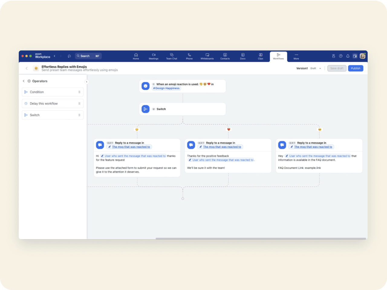Switch to the More menu

click(x=296, y=56)
